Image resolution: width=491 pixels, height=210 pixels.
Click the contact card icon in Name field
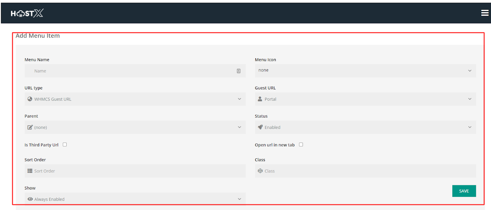click(238, 71)
